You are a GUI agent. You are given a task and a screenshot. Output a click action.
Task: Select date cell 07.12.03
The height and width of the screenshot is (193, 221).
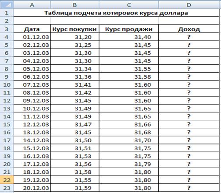click(x=32, y=84)
